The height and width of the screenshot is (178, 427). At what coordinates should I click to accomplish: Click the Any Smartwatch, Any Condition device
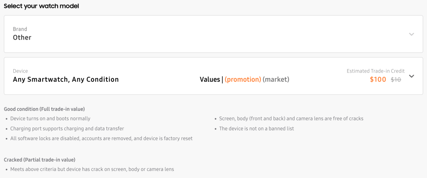pyautogui.click(x=66, y=80)
